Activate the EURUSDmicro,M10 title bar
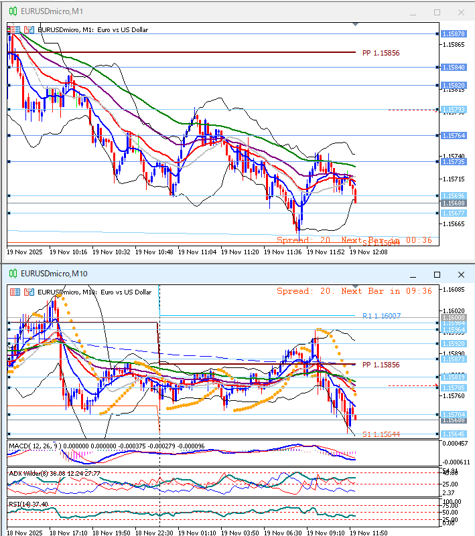Image resolution: width=475 pixels, height=536 pixels. (201, 274)
